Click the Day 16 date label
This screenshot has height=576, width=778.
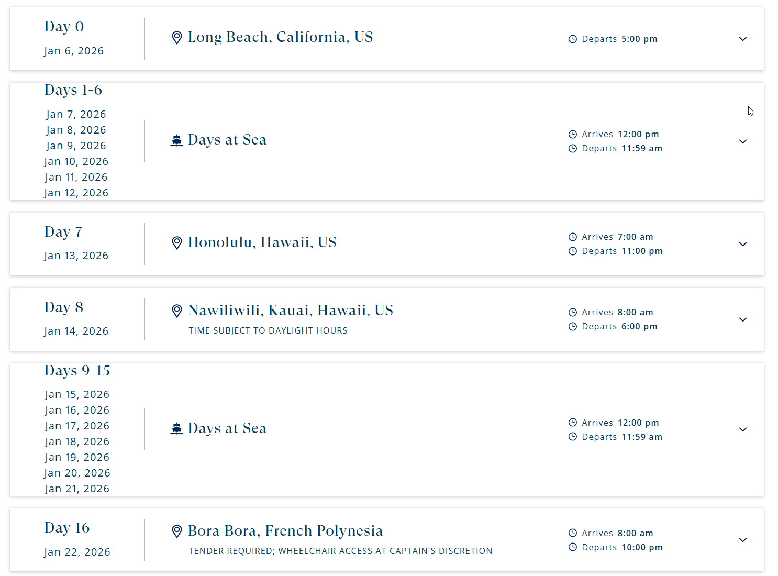click(x=77, y=552)
